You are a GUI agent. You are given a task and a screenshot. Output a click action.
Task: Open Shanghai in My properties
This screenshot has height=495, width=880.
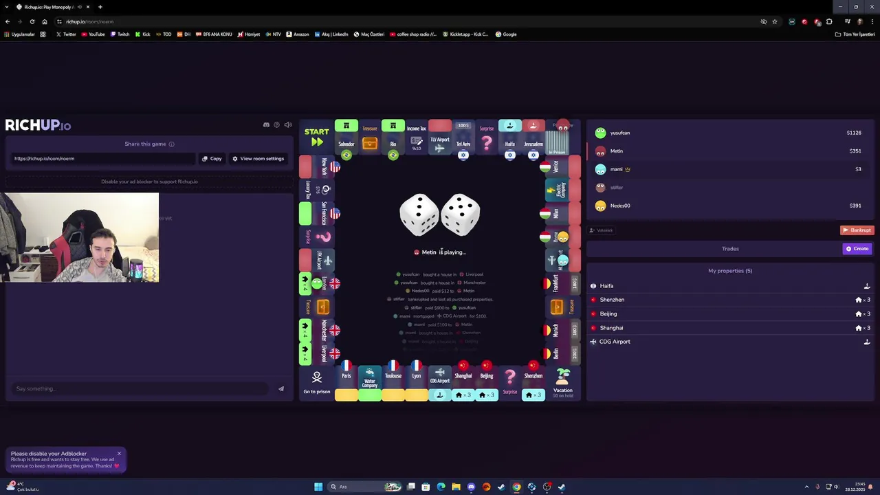tap(730, 328)
